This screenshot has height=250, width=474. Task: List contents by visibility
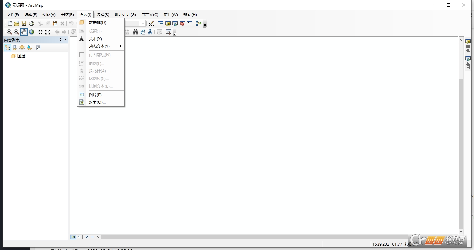[x=22, y=48]
